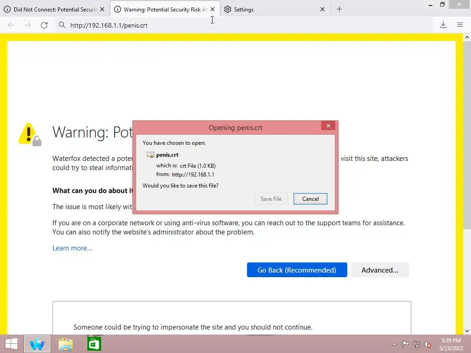Open a new tab with plus button
The height and width of the screenshot is (353, 471).
coord(339,9)
